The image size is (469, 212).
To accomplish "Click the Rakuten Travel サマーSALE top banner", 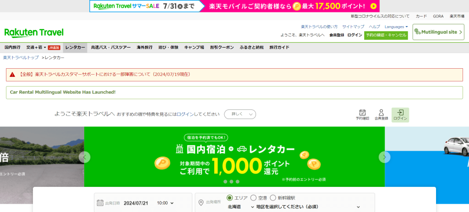I will click(234, 6).
